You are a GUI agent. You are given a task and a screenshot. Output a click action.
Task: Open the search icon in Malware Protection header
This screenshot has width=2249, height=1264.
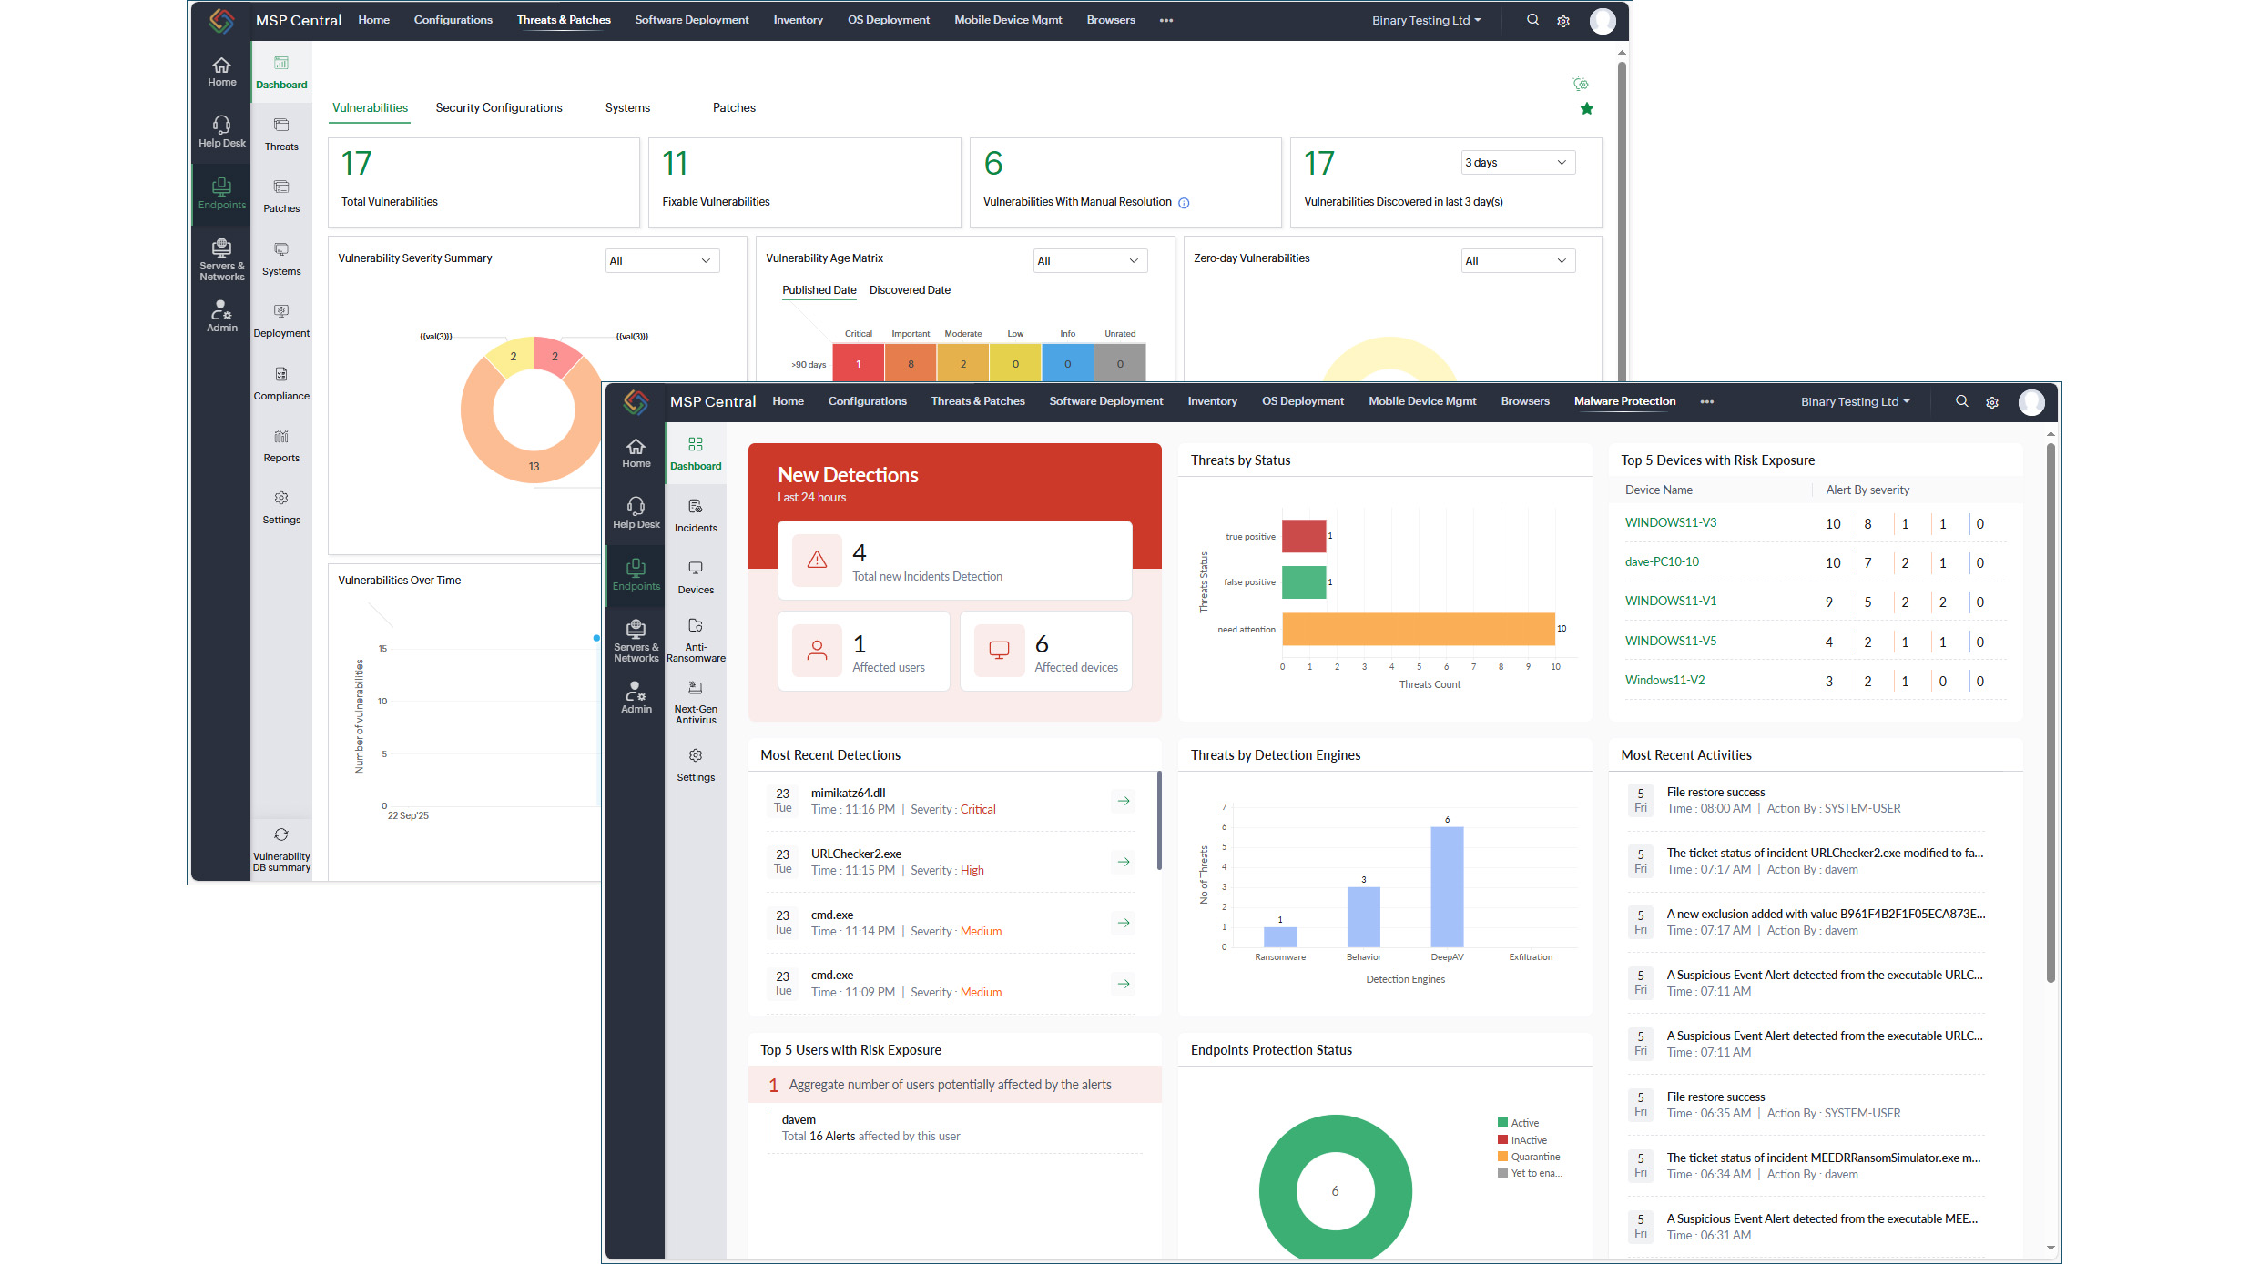[1961, 401]
